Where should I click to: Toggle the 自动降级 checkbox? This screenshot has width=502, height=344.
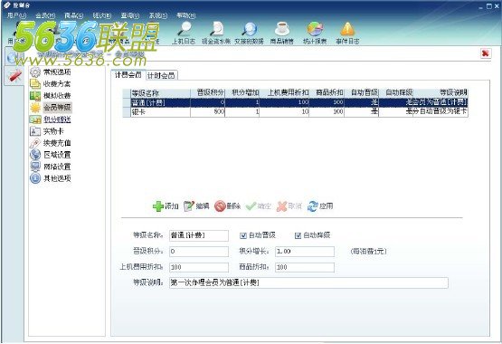[298, 235]
